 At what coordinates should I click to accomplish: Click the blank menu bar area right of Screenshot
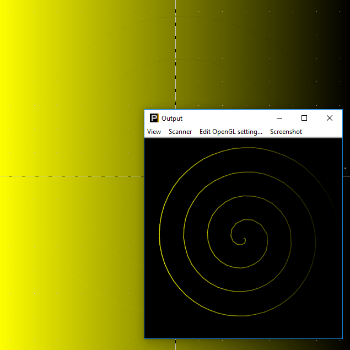coord(322,132)
